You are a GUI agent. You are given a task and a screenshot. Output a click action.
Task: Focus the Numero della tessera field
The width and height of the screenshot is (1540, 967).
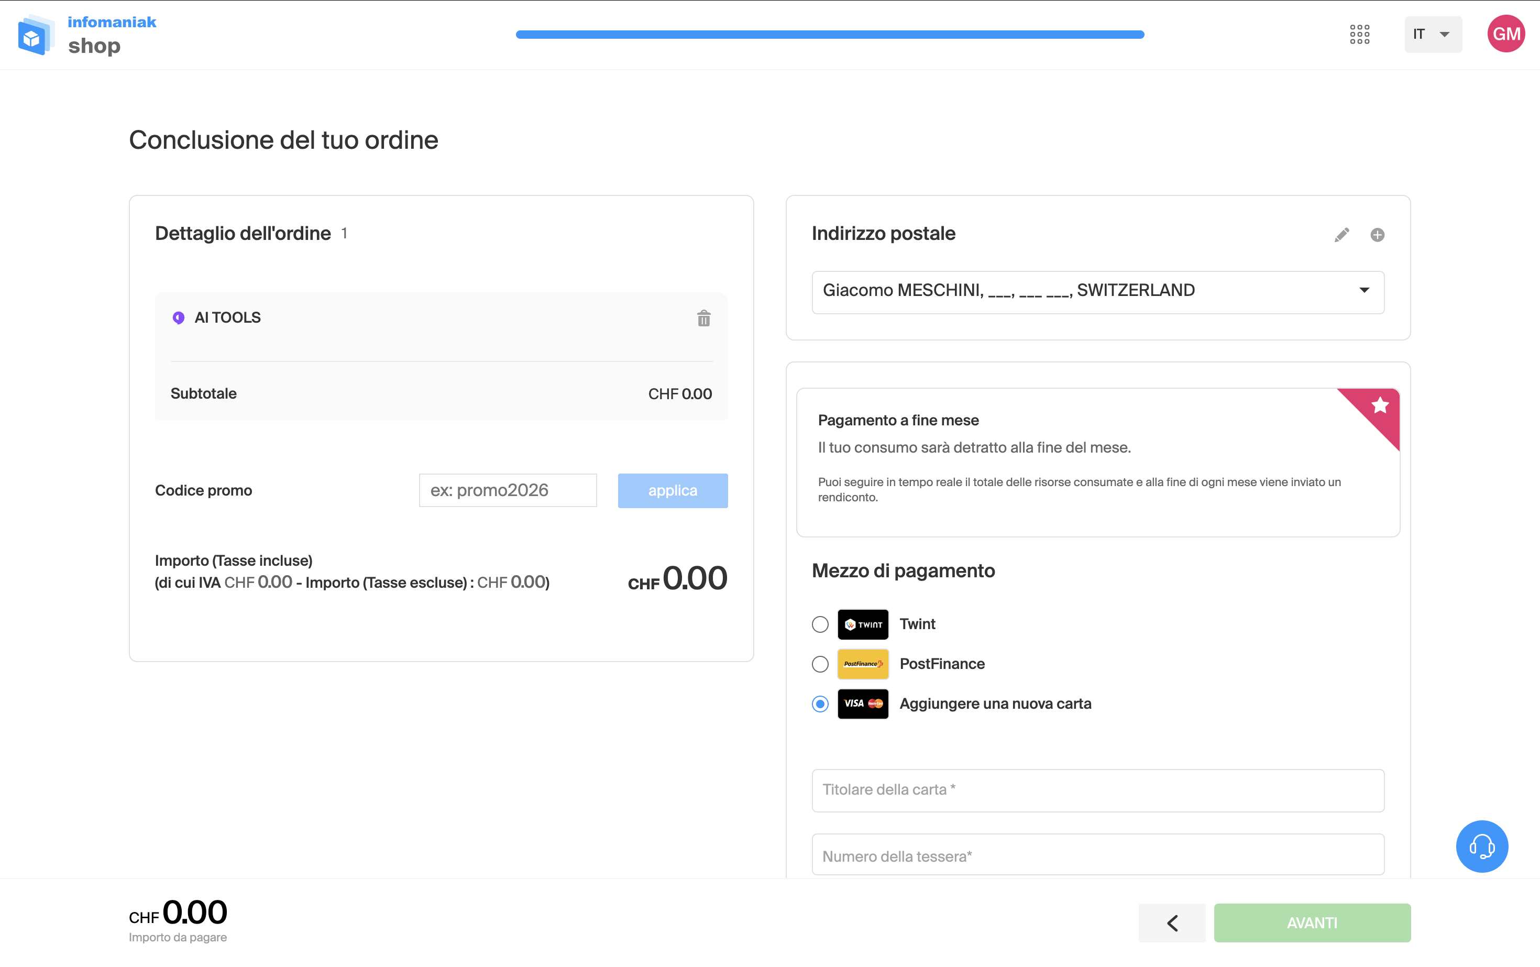pos(1097,855)
